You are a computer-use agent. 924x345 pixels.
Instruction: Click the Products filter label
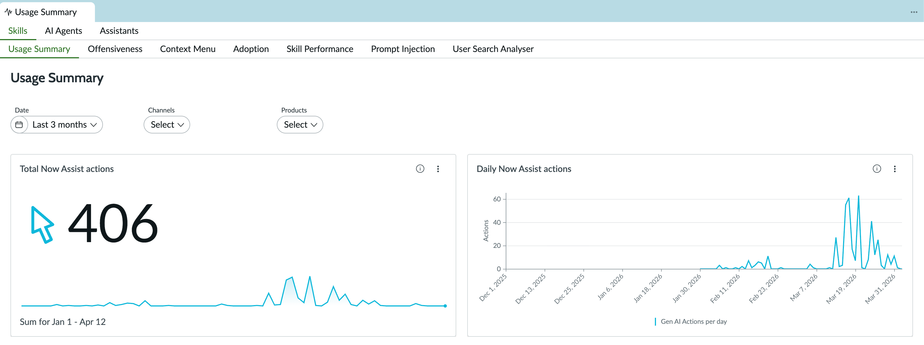point(294,110)
